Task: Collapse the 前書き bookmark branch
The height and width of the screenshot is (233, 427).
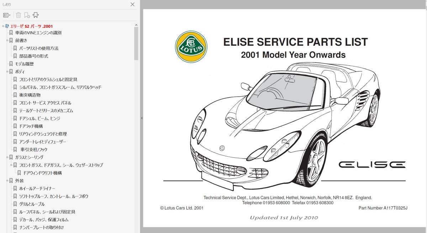Action: tap(7, 40)
